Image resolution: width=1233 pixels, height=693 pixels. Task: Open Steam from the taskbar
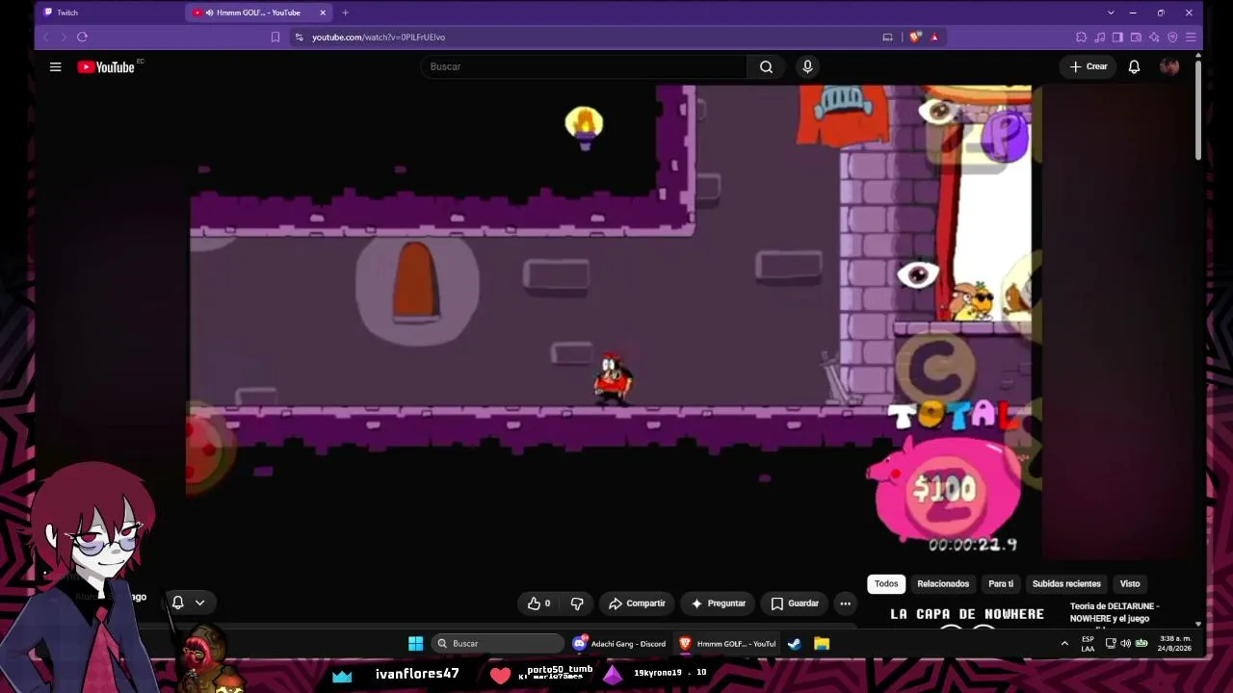(x=794, y=643)
